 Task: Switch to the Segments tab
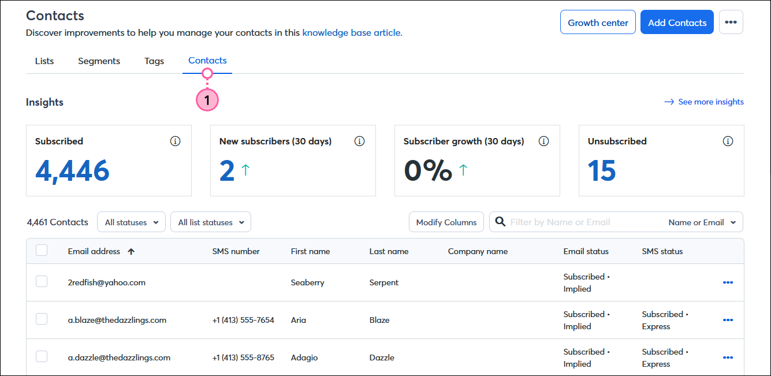(99, 61)
